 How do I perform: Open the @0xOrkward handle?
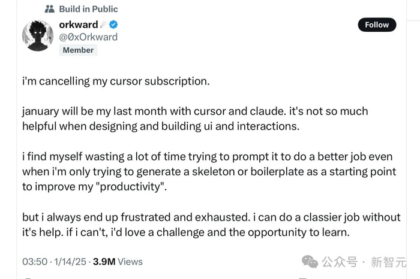coord(88,37)
